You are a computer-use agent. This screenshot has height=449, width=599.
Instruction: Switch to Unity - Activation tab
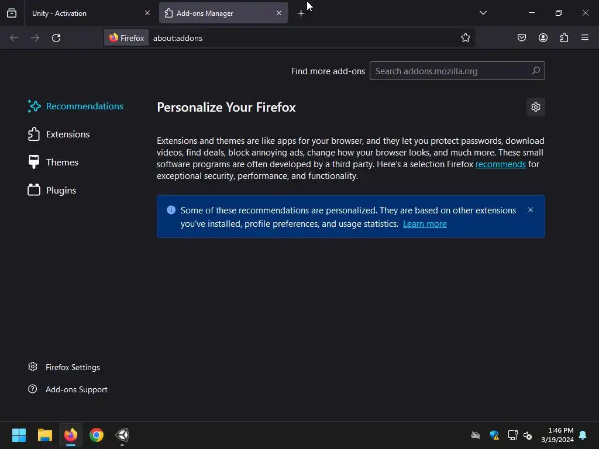[x=89, y=13]
